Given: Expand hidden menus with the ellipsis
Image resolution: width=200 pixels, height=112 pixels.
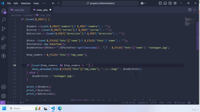Looking at the screenshot, I should 44,3.
